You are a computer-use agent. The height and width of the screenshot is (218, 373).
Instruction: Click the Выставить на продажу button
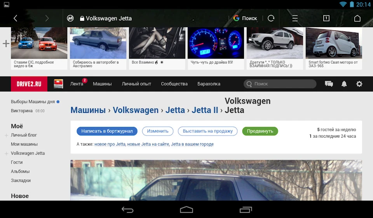[x=207, y=131]
